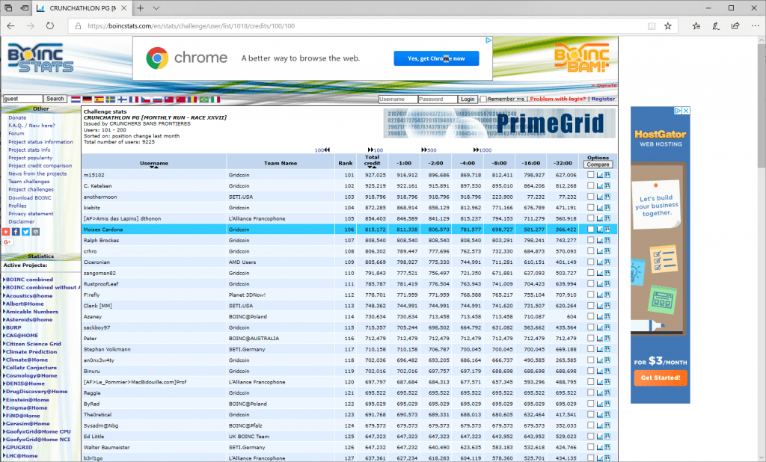Go to the BOINC Stats logo home

click(40, 59)
